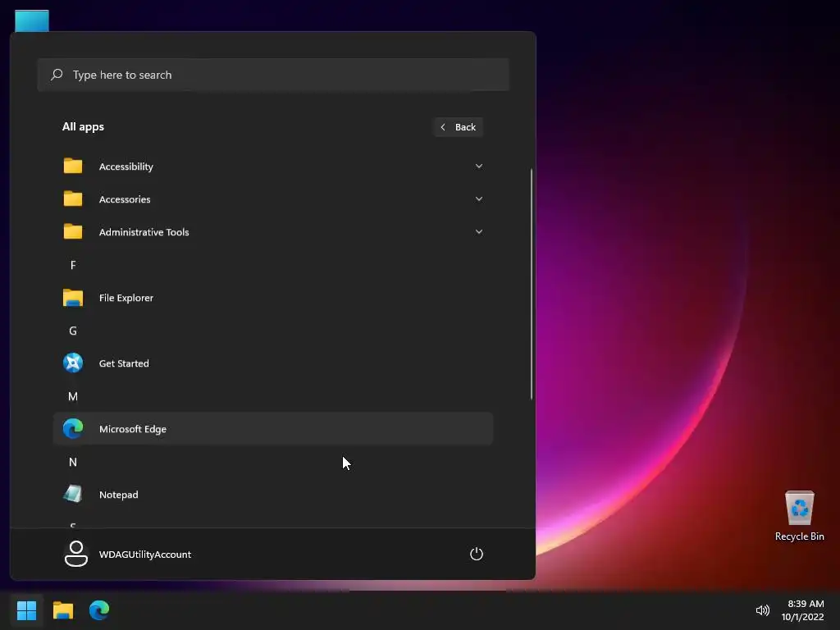
Task: Click the 'Type here to search' field
Action: click(x=272, y=75)
